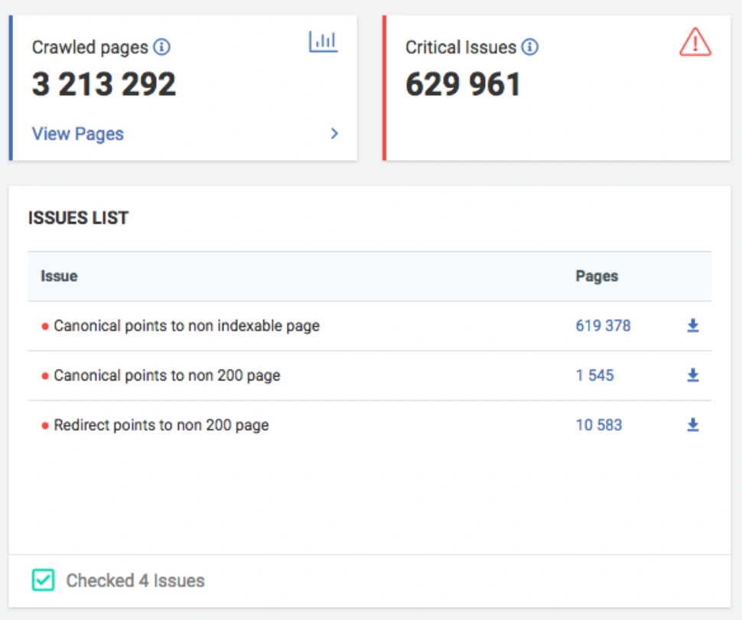
Task: Open the 10 583 pages count link
Action: tap(598, 425)
